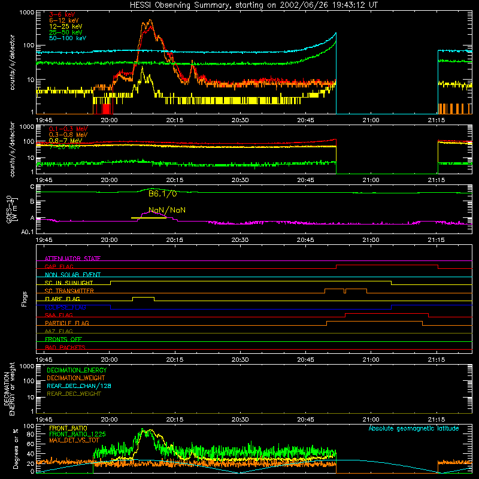This screenshot has width=479, height=479.
Task: Click the green 7-20 MeV legend label
Action: 65,147
